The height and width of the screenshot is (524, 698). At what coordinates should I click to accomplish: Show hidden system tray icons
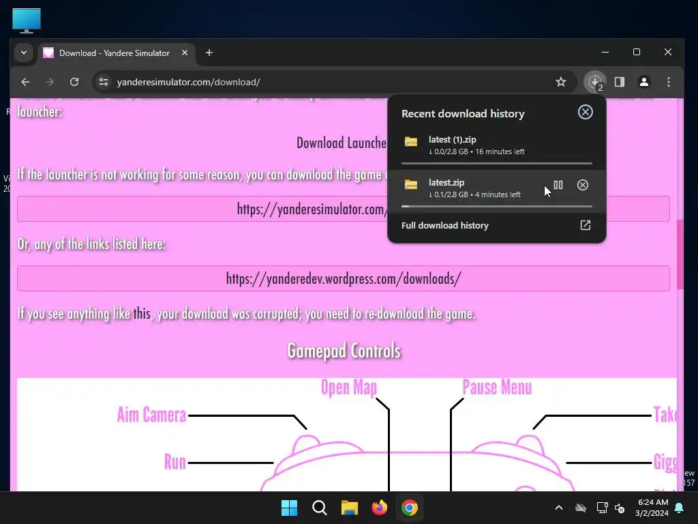tap(559, 508)
